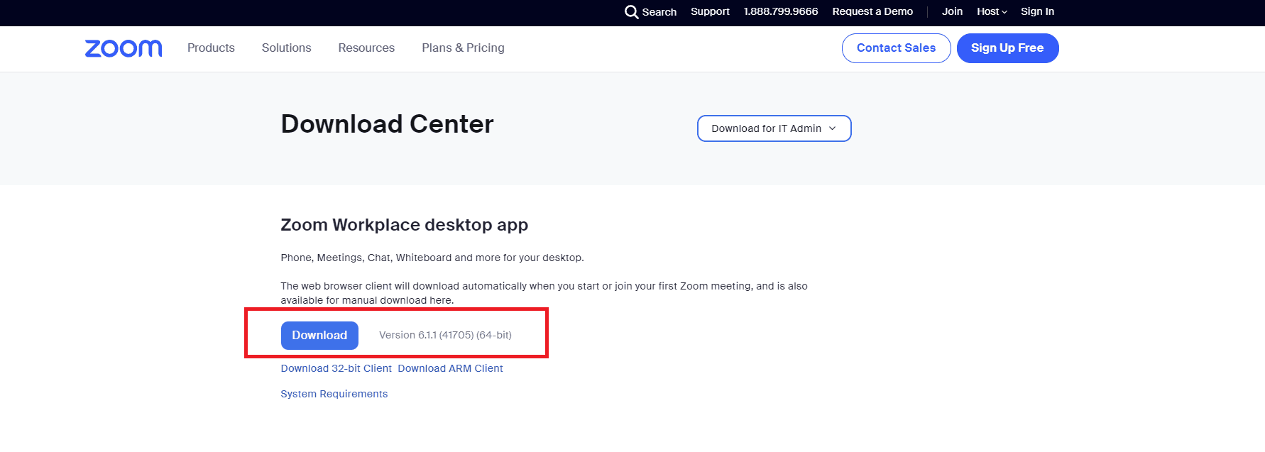1265x452 pixels.
Task: Choose Download ARM Client link
Action: [x=450, y=368]
